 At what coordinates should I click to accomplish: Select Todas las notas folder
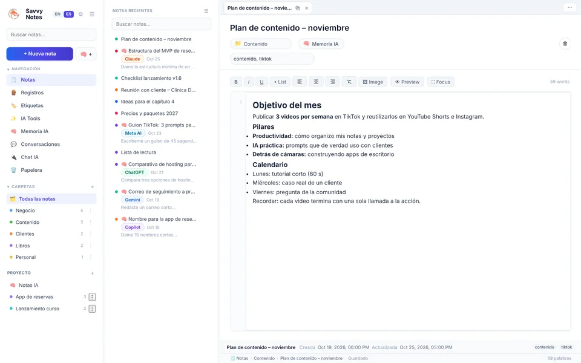point(51,199)
